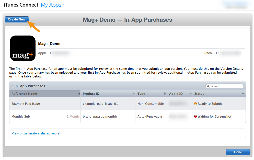
Task: Open the My Apps dropdown menu
Action: point(53,5)
